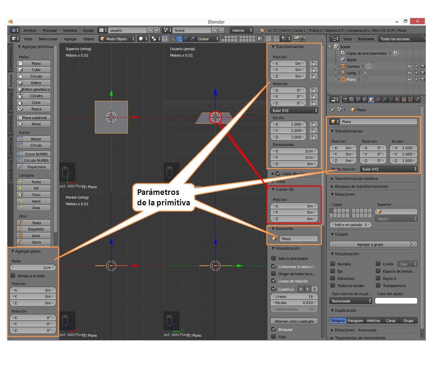Click the 3D manipulator toggle icon
This screenshot has height=372, width=434.
point(173,39)
